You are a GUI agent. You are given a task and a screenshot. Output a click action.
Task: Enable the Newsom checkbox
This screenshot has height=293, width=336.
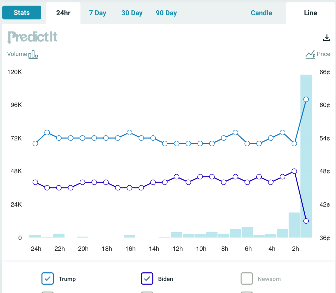[x=247, y=279]
